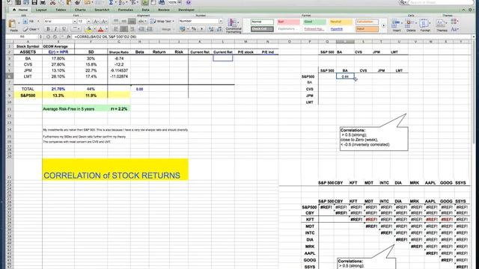Open the Number format combo box
This screenshot has height=269, width=479.
pos(201,21)
